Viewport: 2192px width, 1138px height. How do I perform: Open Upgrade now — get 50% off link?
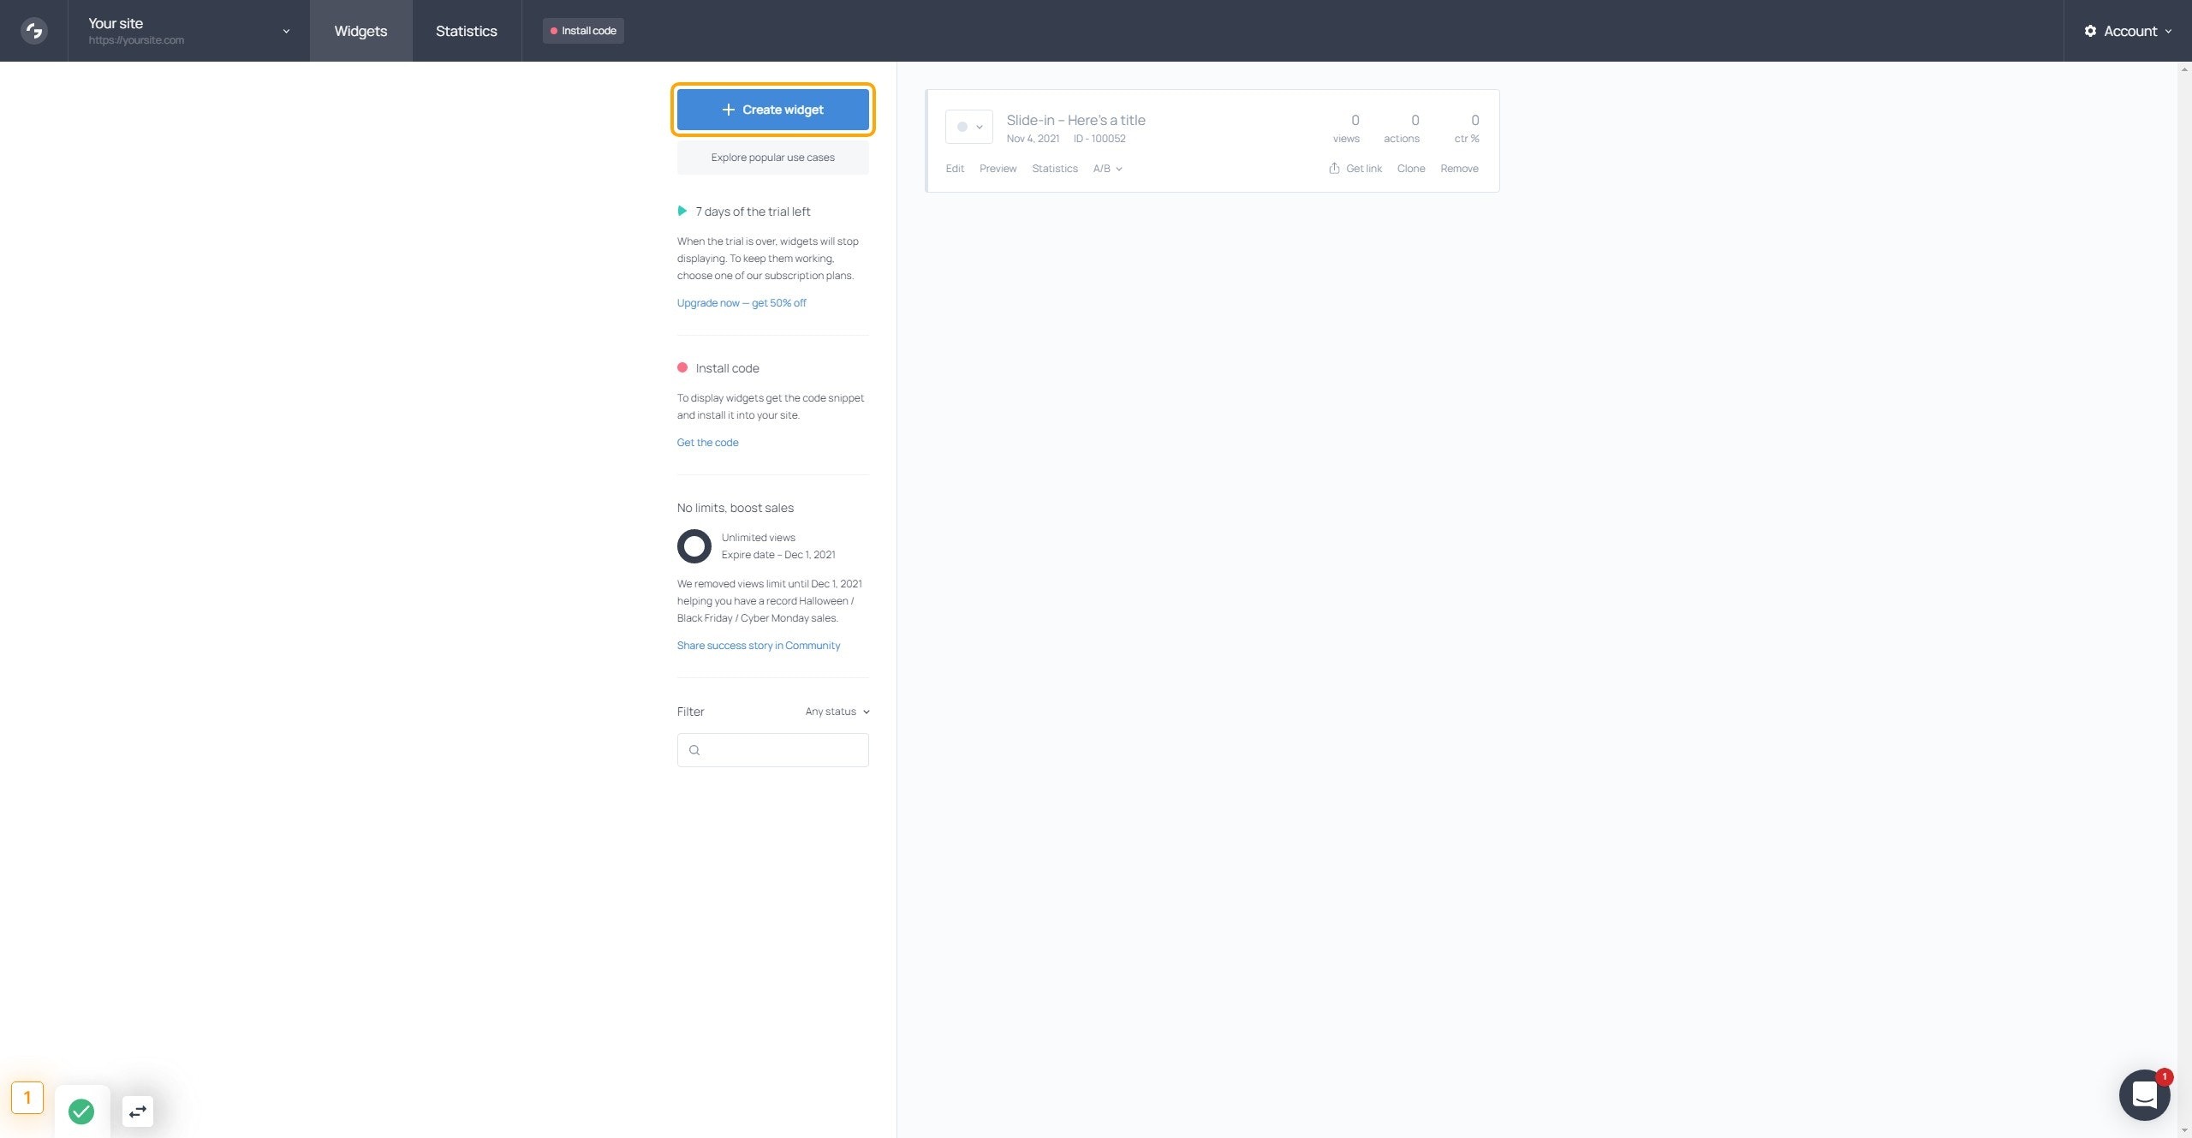point(741,303)
